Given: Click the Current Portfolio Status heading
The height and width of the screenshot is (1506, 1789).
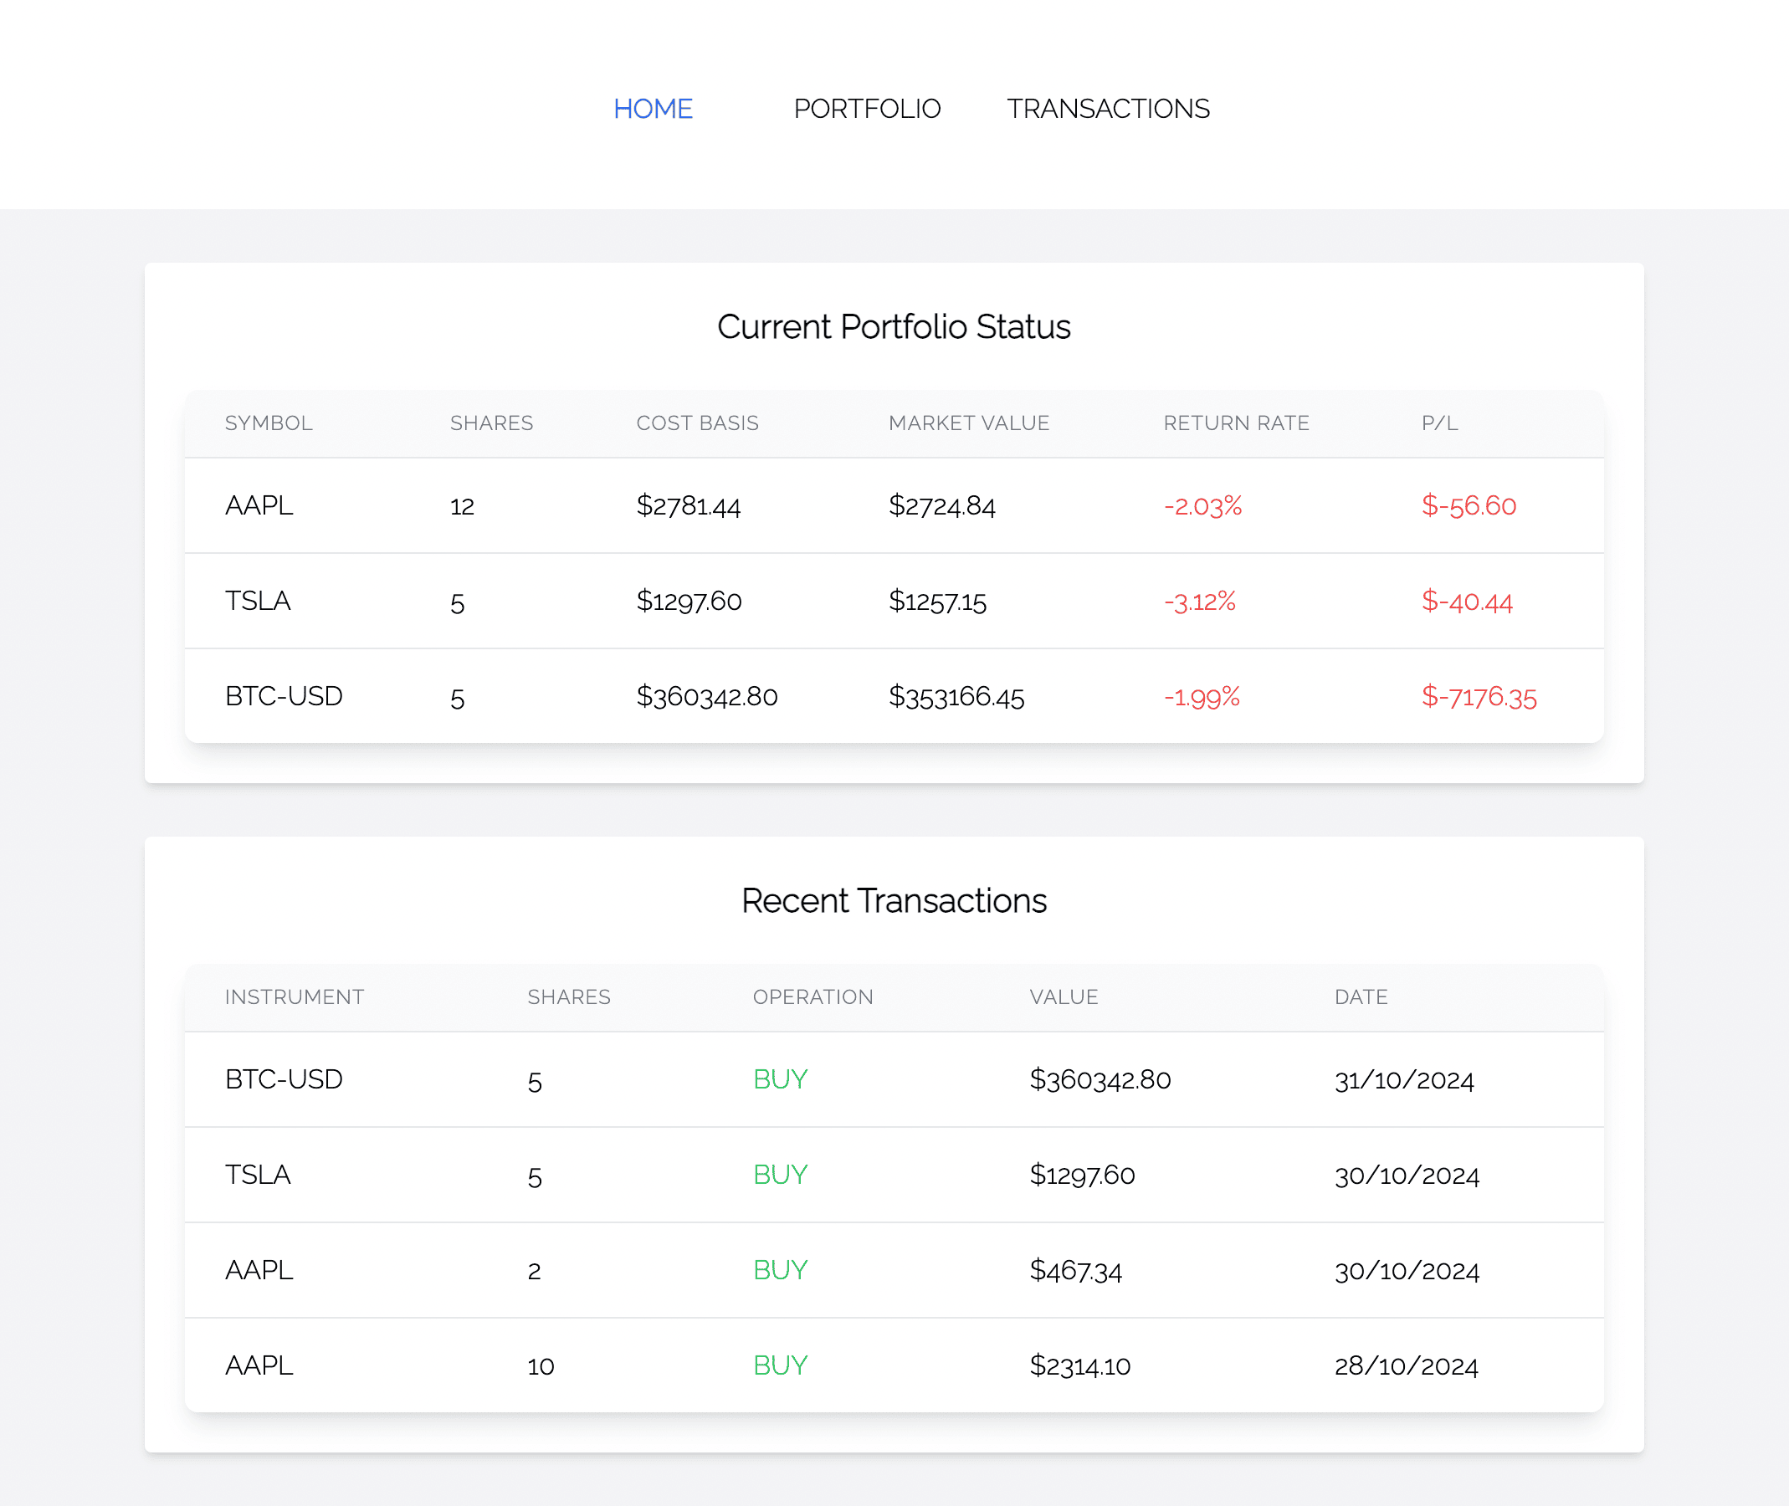Looking at the screenshot, I should coord(894,326).
